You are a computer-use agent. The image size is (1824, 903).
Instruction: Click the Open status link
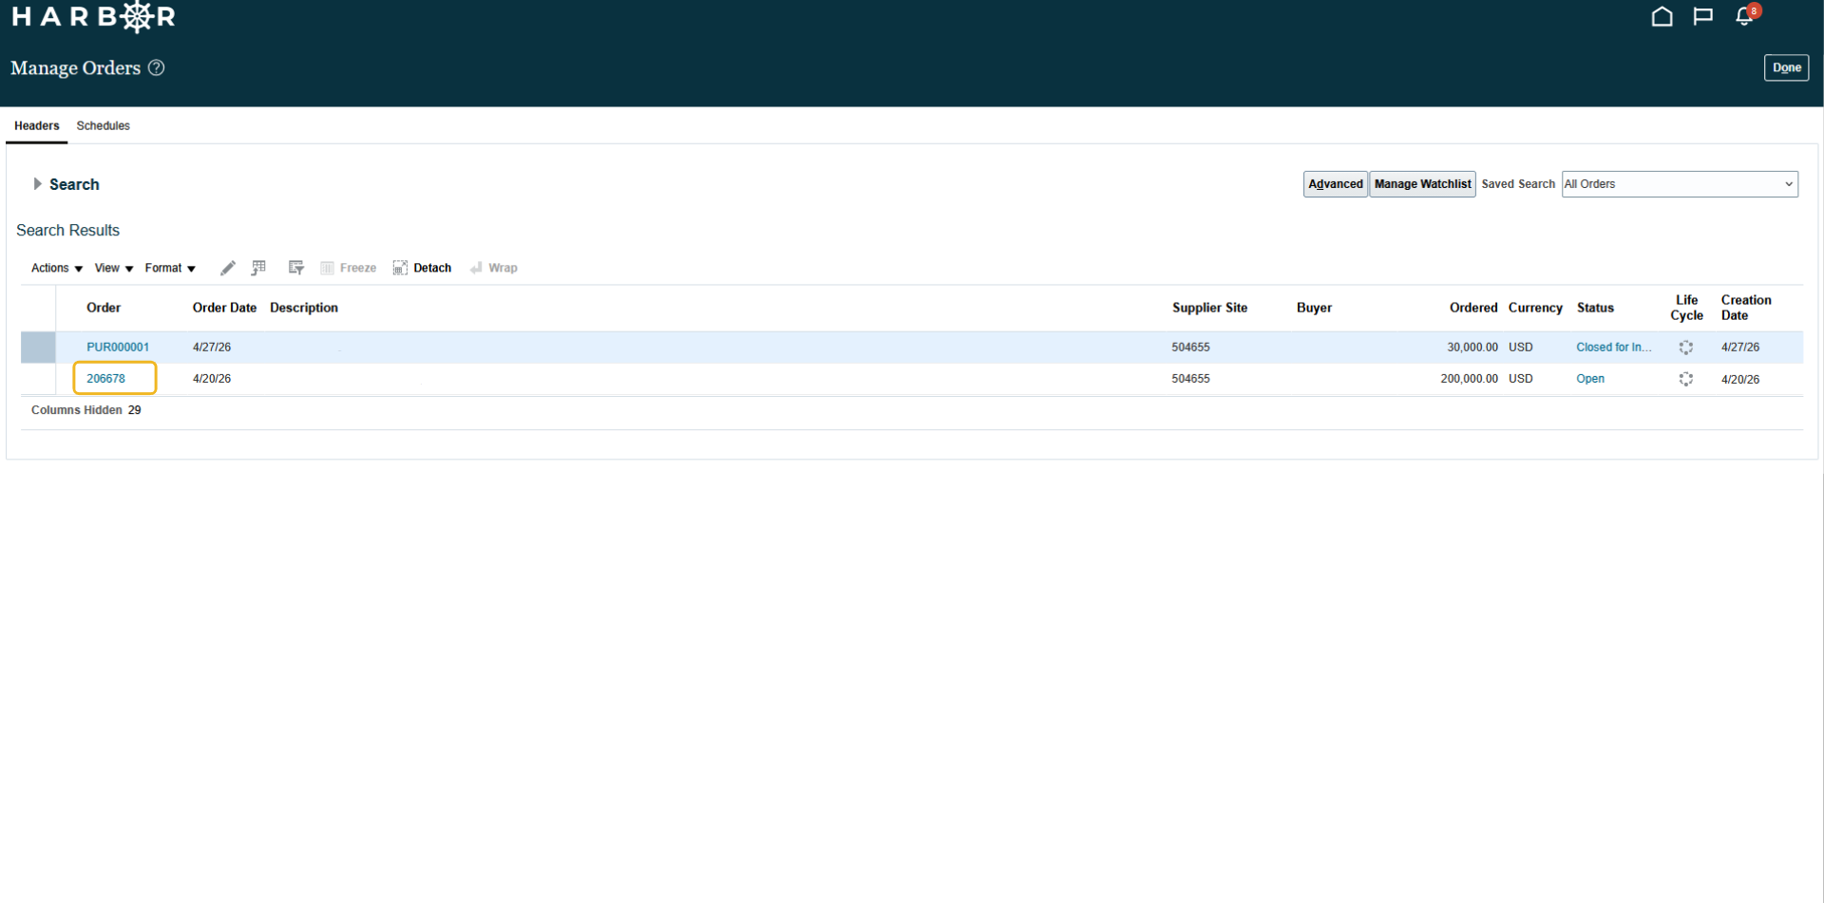pos(1590,379)
